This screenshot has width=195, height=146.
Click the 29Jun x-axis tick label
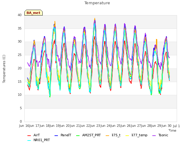point(162,126)
